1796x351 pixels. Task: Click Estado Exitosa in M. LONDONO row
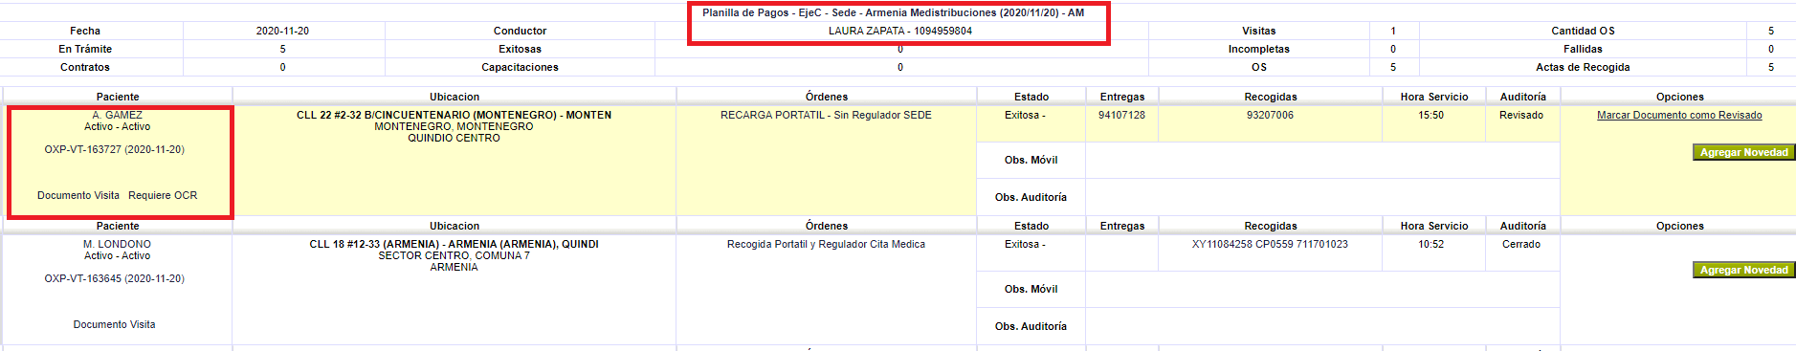click(x=1025, y=244)
